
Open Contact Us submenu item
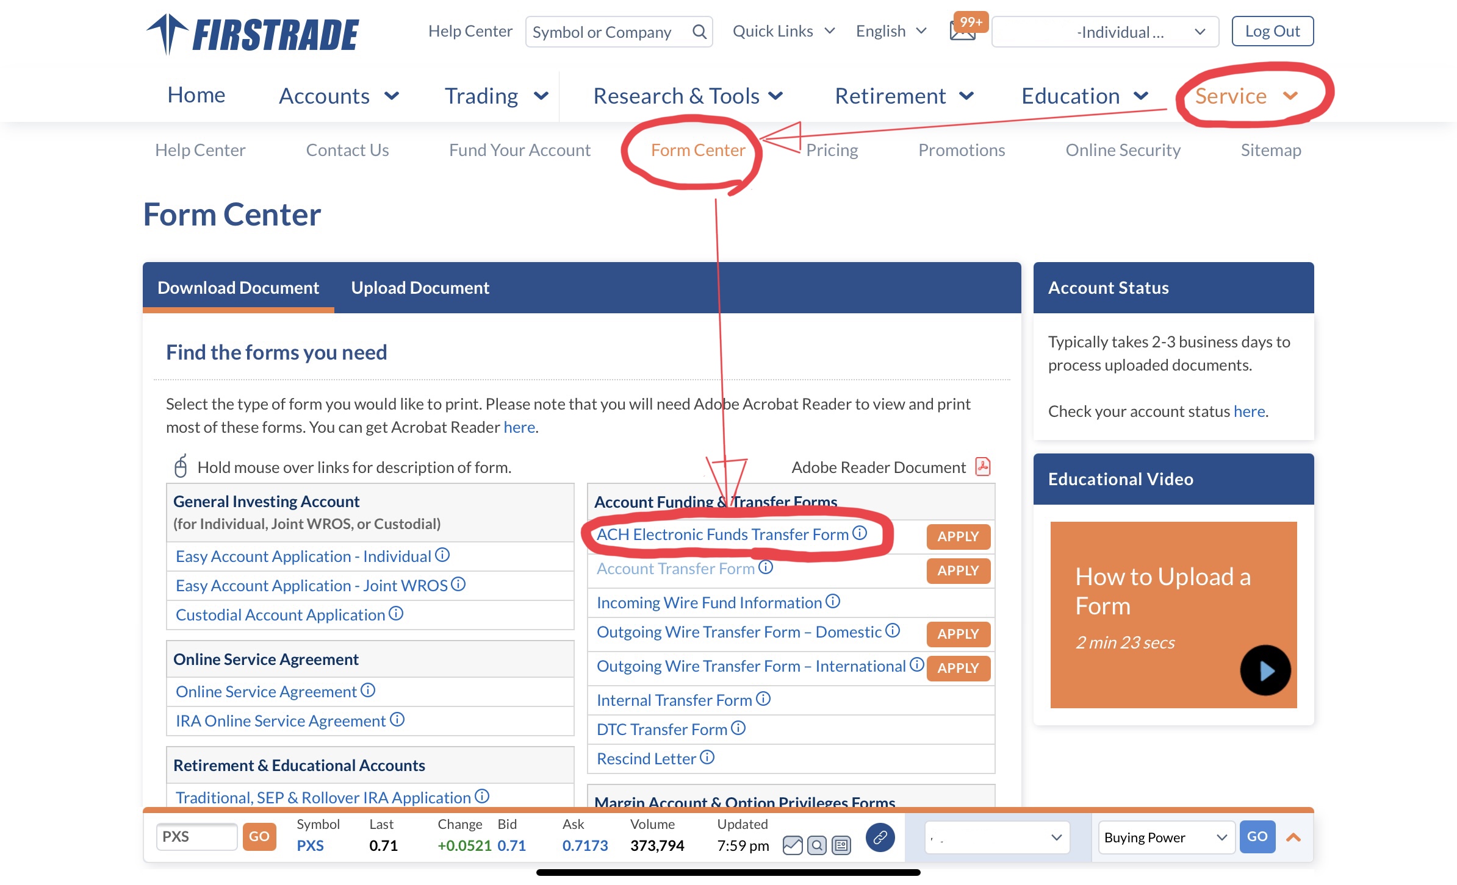pos(347,150)
